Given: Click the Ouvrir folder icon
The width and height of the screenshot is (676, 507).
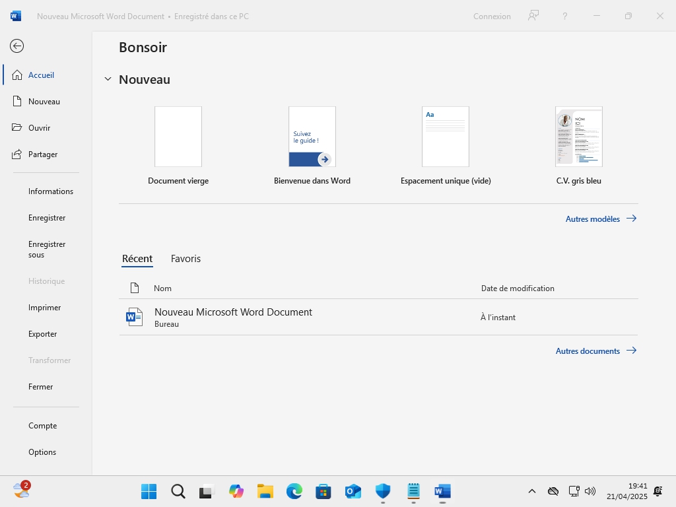Looking at the screenshot, I should pos(17,128).
